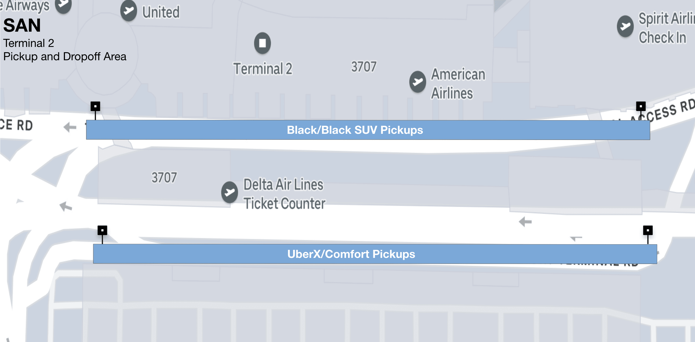Click right pin marker above Black SUV Pickups bar
This screenshot has width=695, height=342.
(641, 106)
